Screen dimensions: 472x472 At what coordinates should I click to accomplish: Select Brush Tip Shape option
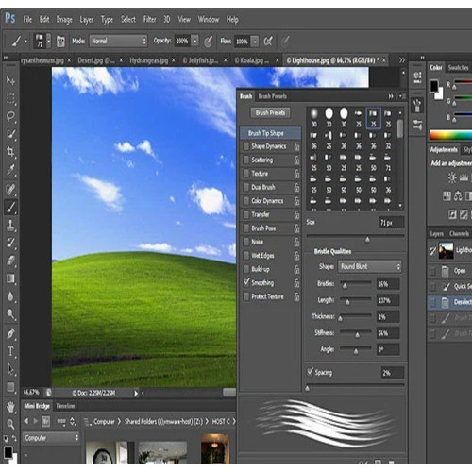(271, 133)
